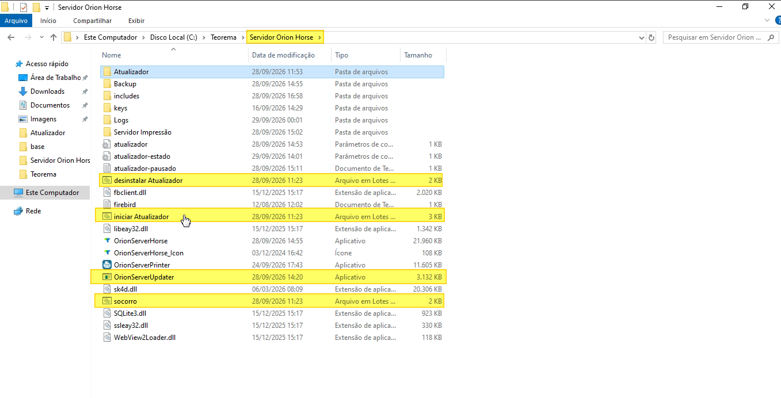Select the Servidor Impressão folder name
The width and height of the screenshot is (781, 398).
pos(143,132)
